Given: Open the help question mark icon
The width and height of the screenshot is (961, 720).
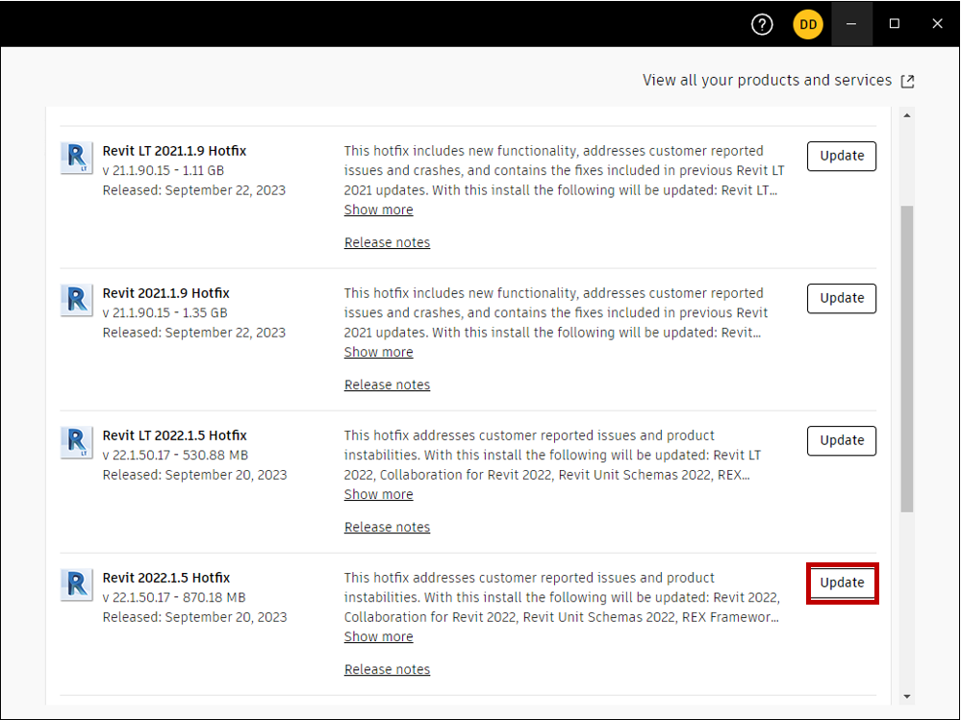Looking at the screenshot, I should 762,24.
